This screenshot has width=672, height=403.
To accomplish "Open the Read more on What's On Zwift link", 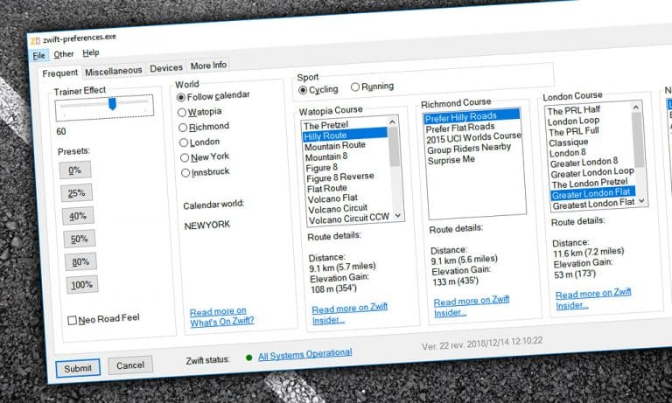I will 221,316.
